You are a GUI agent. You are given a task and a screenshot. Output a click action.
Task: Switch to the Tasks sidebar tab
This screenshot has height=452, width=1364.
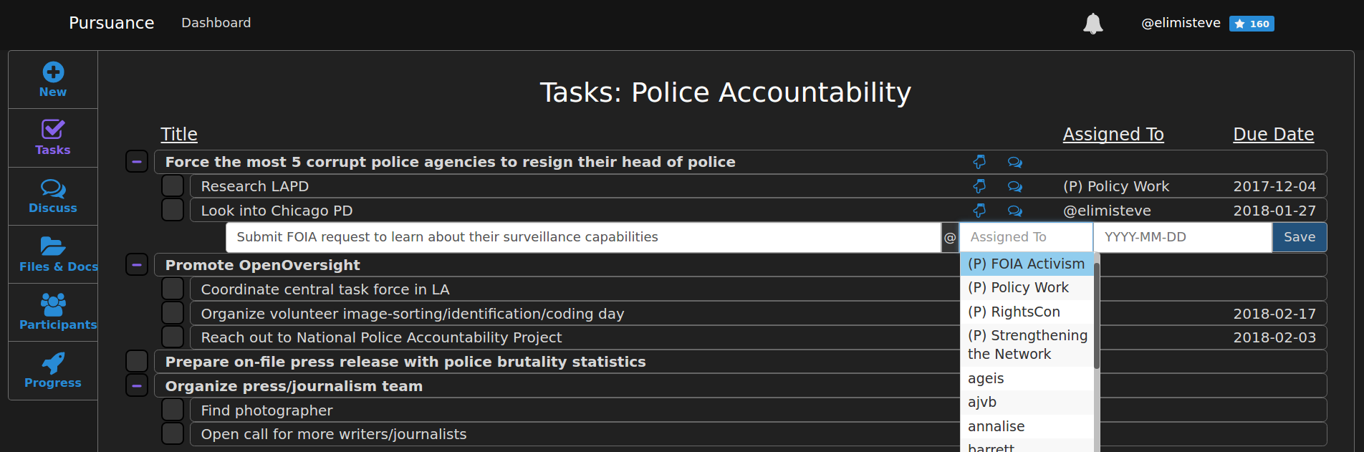[53, 138]
